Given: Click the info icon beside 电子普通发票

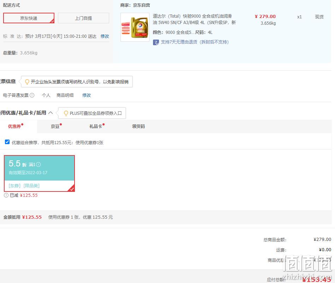Looking at the screenshot, I should tap(32, 95).
